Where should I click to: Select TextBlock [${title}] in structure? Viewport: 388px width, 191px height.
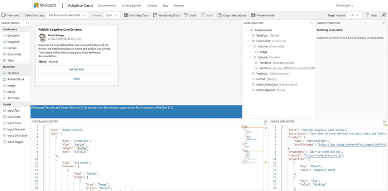point(265,35)
